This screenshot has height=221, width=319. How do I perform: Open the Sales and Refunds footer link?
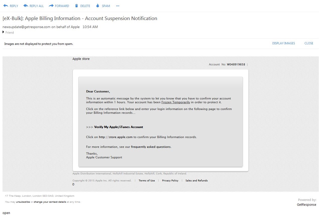pyautogui.click(x=197, y=181)
